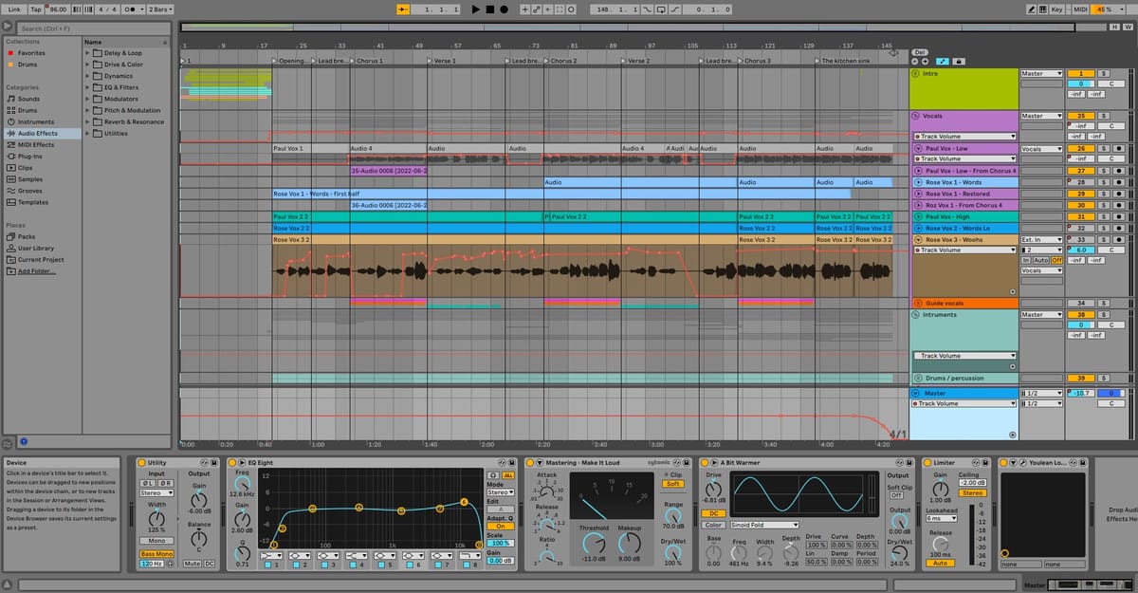Click Add Folder in Places
This screenshot has width=1138, height=593.
point(31,270)
